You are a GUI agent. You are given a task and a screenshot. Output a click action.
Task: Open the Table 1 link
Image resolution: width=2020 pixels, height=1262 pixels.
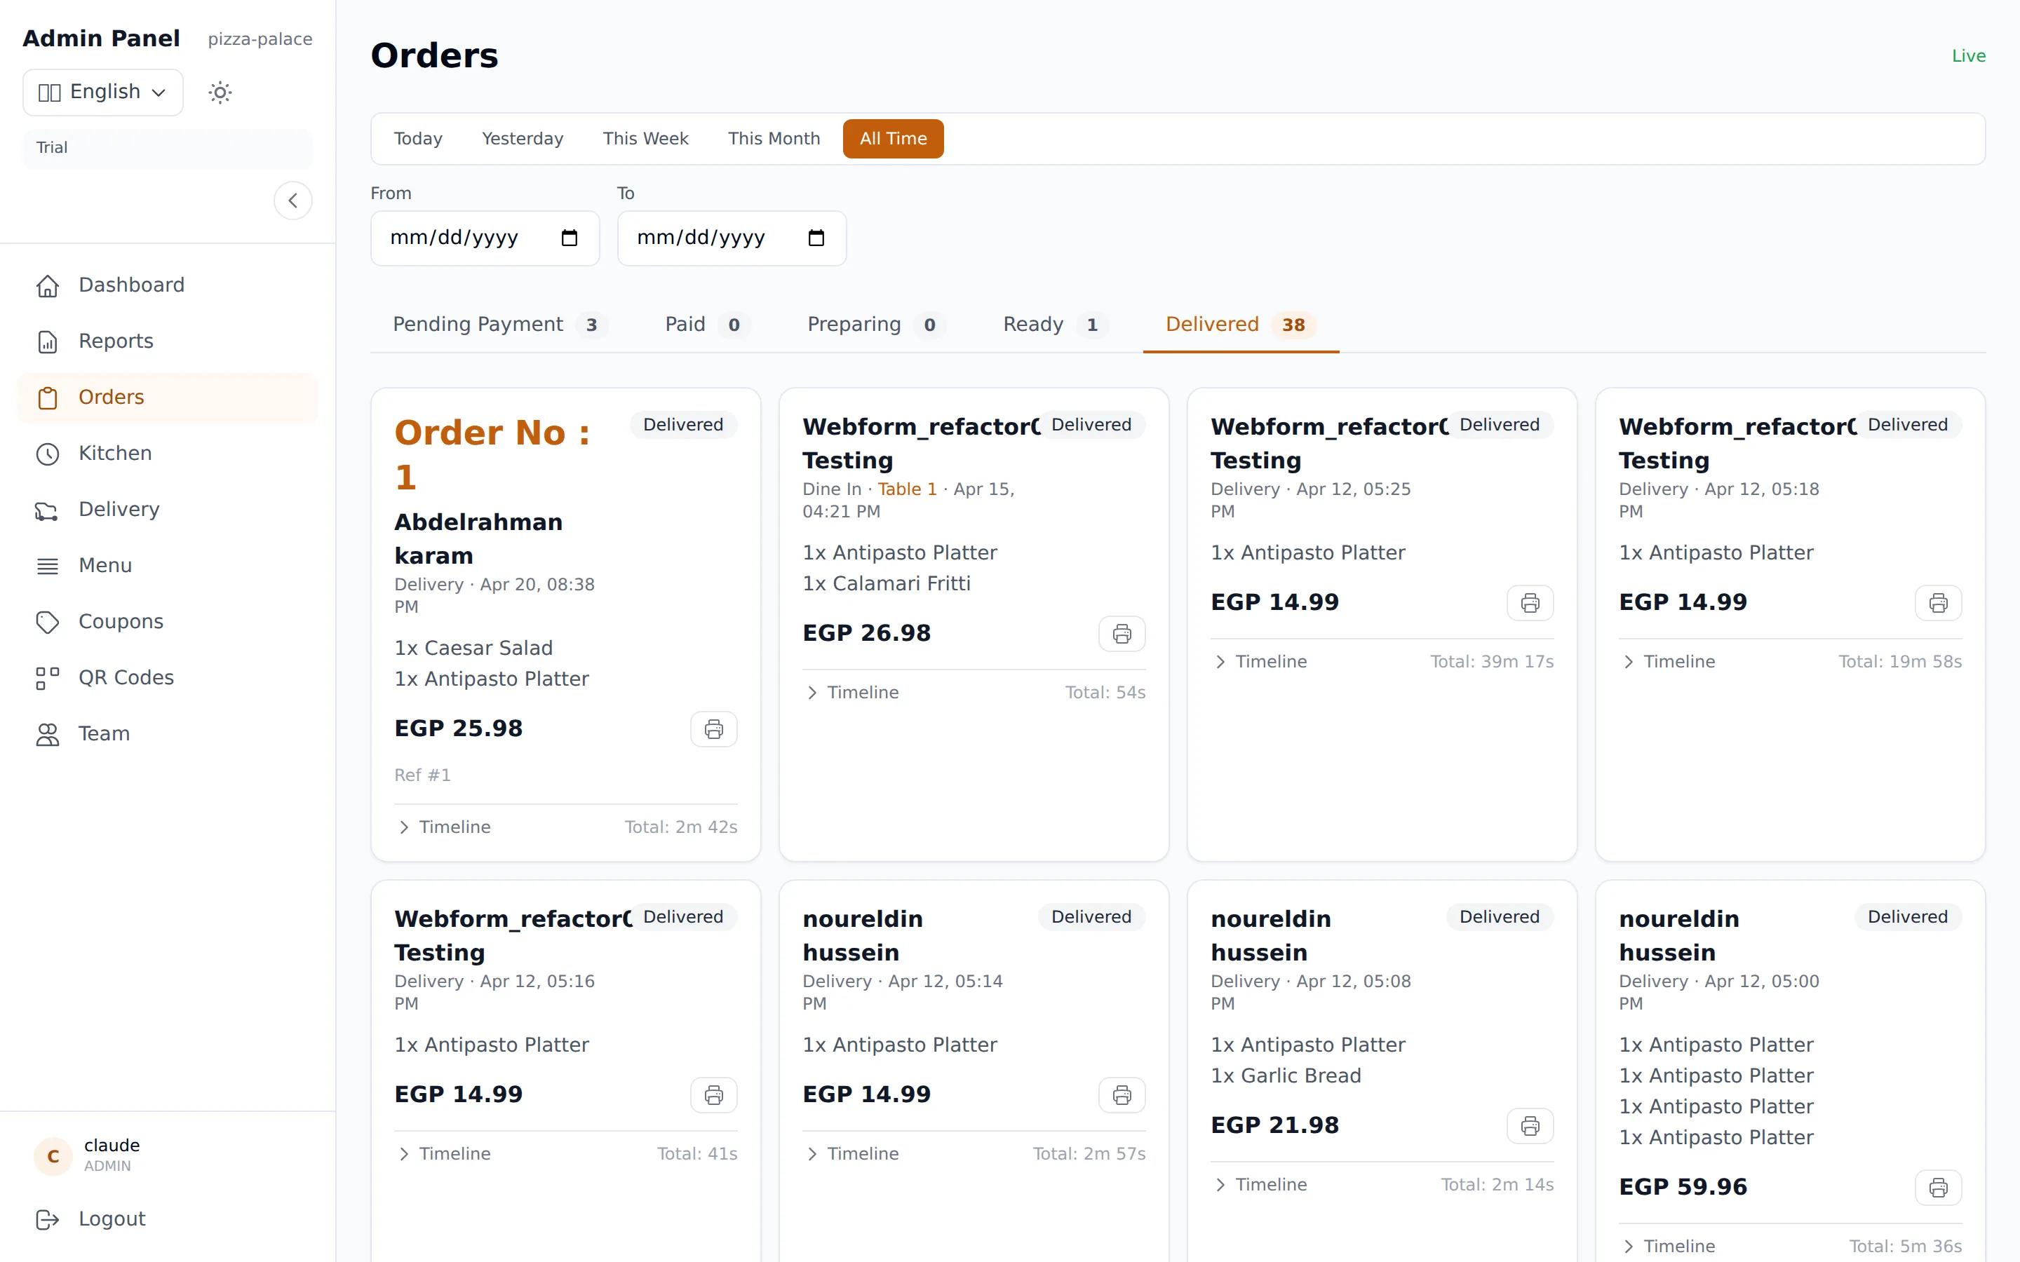pos(908,489)
